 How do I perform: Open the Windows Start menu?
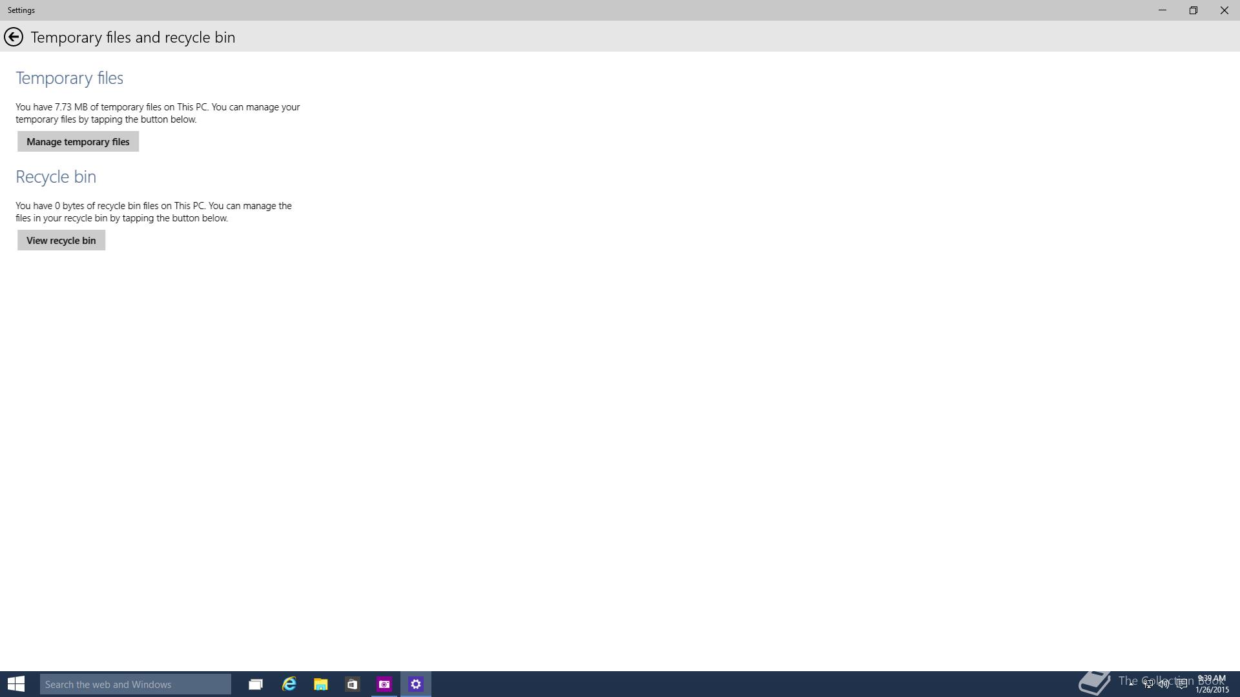(x=15, y=684)
